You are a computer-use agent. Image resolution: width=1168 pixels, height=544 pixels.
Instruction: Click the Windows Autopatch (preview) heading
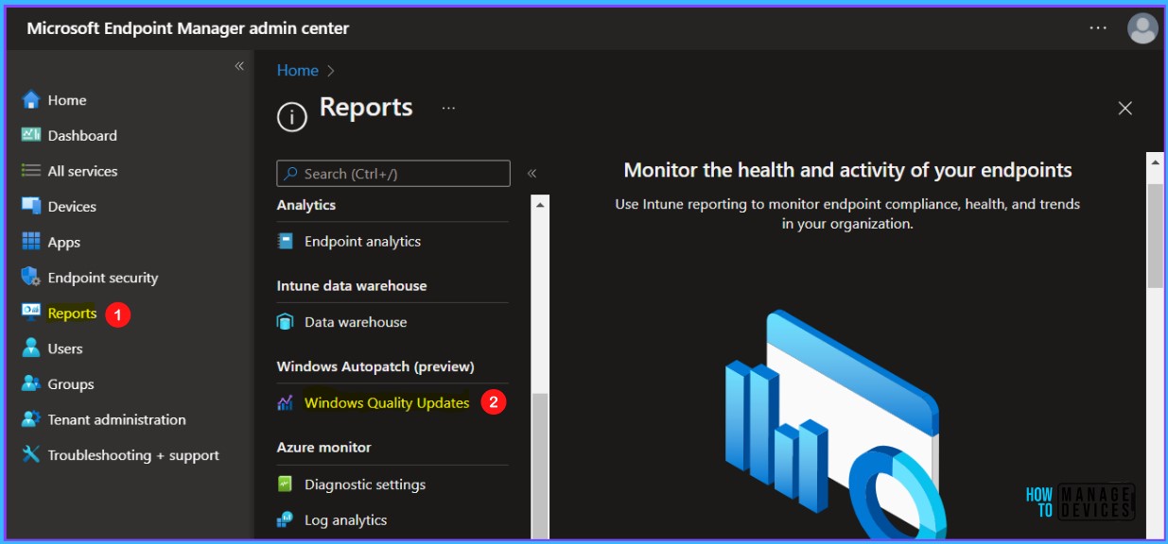pos(375,366)
